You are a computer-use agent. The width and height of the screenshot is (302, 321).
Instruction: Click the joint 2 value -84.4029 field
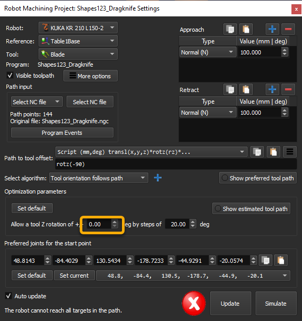69,260
